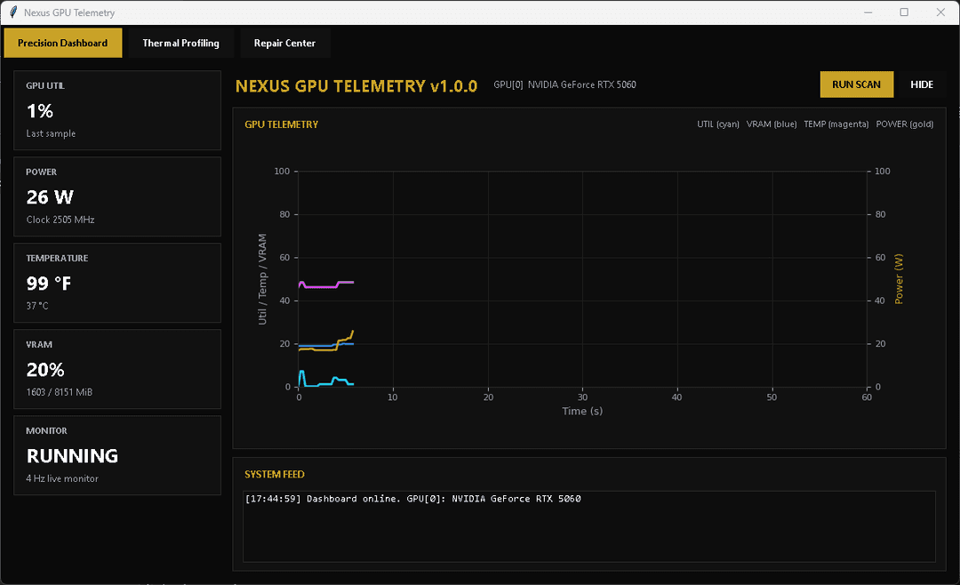Click the NEXUS GPU TELEMETRY v1.0.0 heading
960x585 pixels.
tap(356, 85)
